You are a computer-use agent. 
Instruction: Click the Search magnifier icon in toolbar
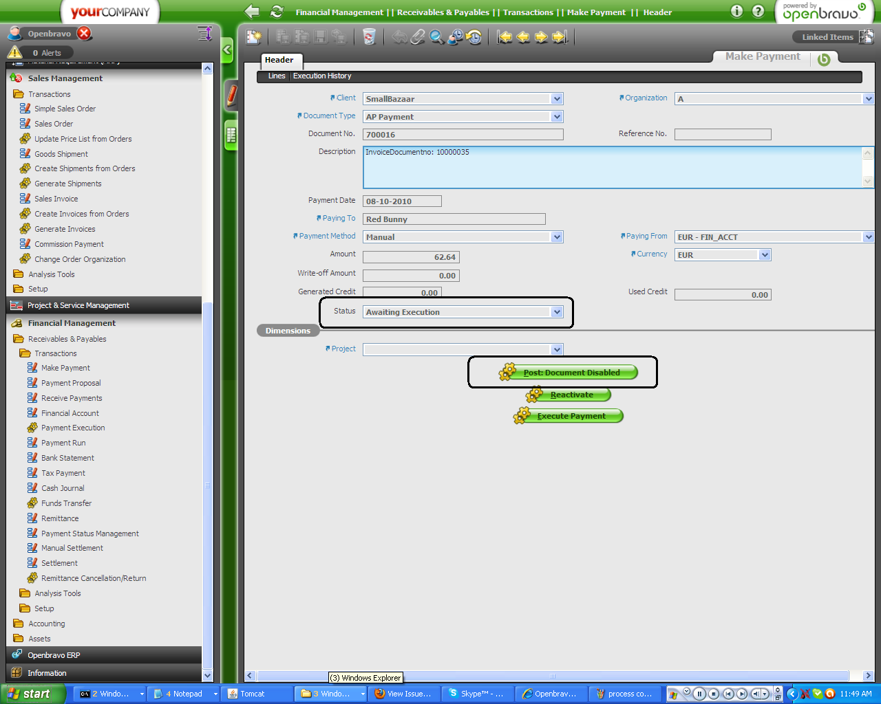coord(436,37)
